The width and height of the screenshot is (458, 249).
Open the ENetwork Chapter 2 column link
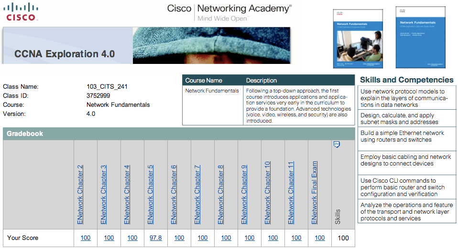point(80,195)
